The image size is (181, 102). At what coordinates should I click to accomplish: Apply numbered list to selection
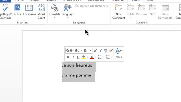point(108,57)
